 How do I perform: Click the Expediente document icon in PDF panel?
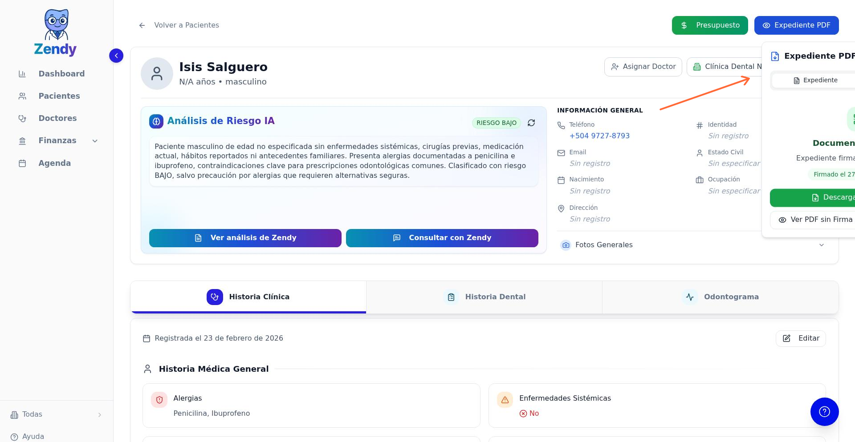pyautogui.click(x=796, y=80)
